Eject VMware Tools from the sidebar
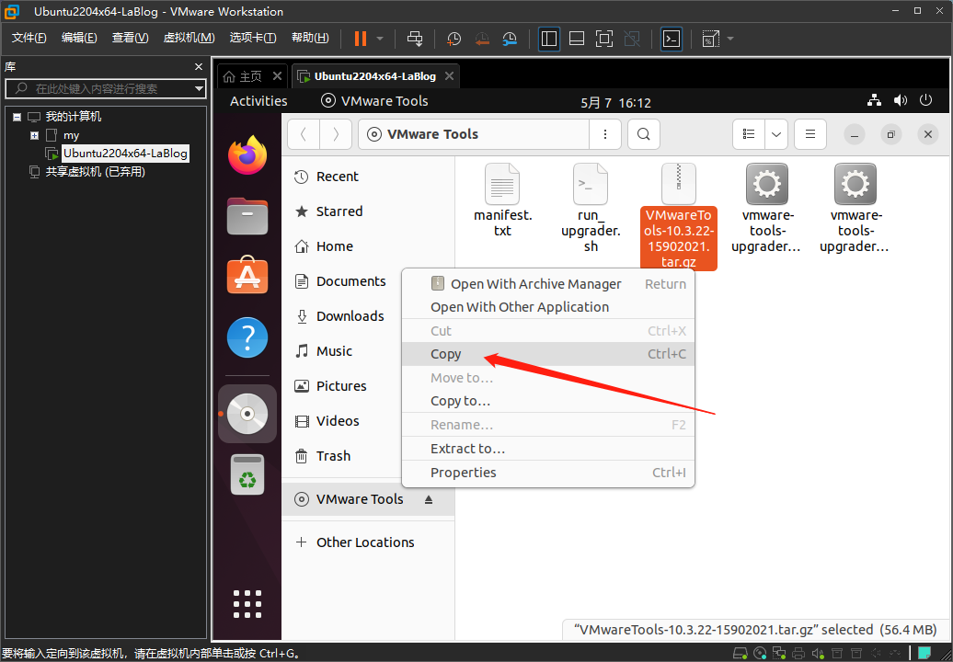Viewport: 953px width, 662px height. point(429,499)
